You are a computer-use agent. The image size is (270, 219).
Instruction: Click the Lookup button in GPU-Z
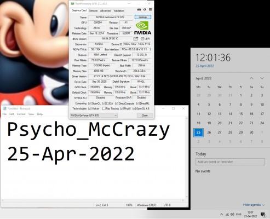143,17
